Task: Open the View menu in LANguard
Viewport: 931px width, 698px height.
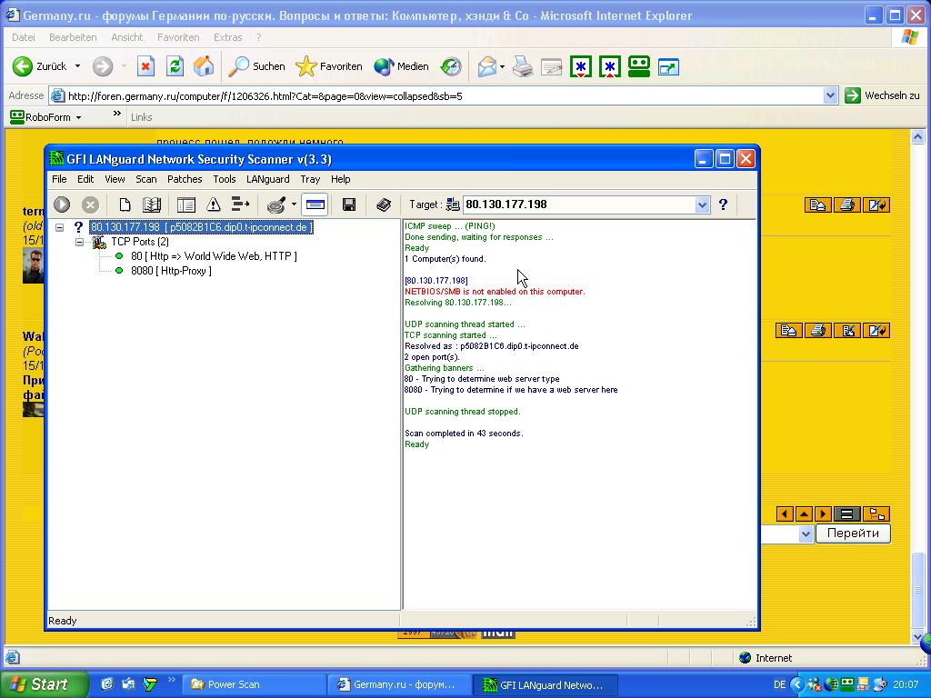Action: pos(115,179)
